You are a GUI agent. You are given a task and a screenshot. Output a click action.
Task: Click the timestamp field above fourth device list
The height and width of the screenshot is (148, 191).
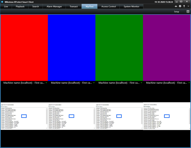150,105
